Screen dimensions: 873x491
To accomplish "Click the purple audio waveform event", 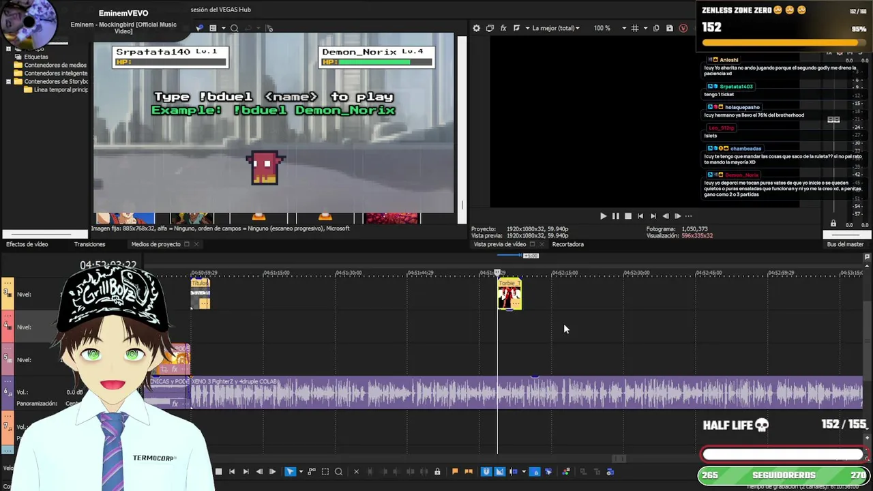I will coord(527,392).
